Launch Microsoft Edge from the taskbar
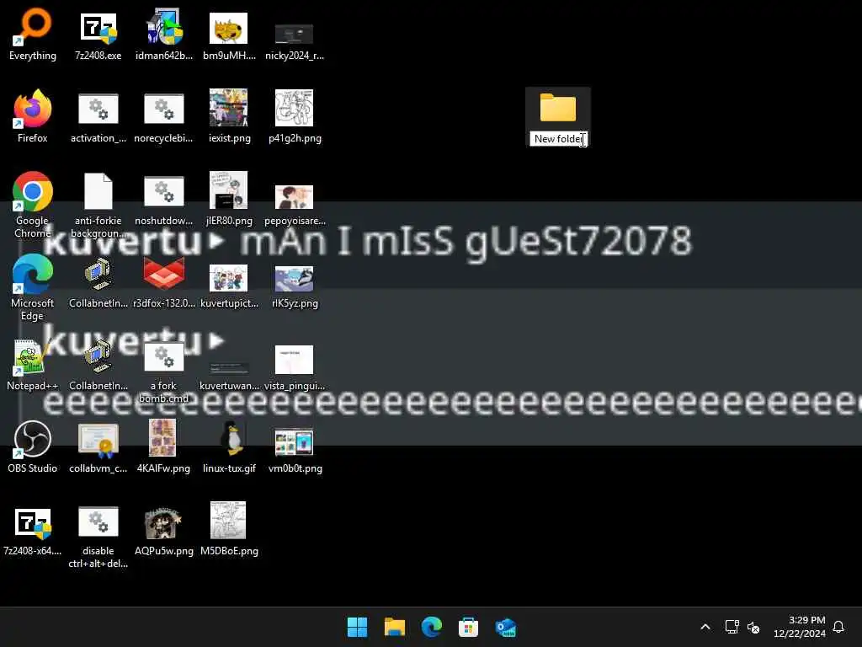Image resolution: width=862 pixels, height=647 pixels. pos(432,627)
